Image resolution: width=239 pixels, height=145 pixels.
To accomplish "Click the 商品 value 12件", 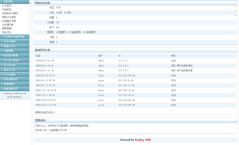I will [x=58, y=7].
